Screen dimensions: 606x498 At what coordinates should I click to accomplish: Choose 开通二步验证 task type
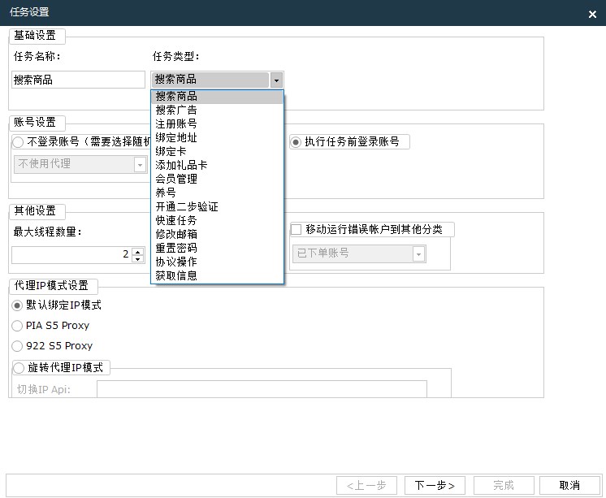[217, 206]
